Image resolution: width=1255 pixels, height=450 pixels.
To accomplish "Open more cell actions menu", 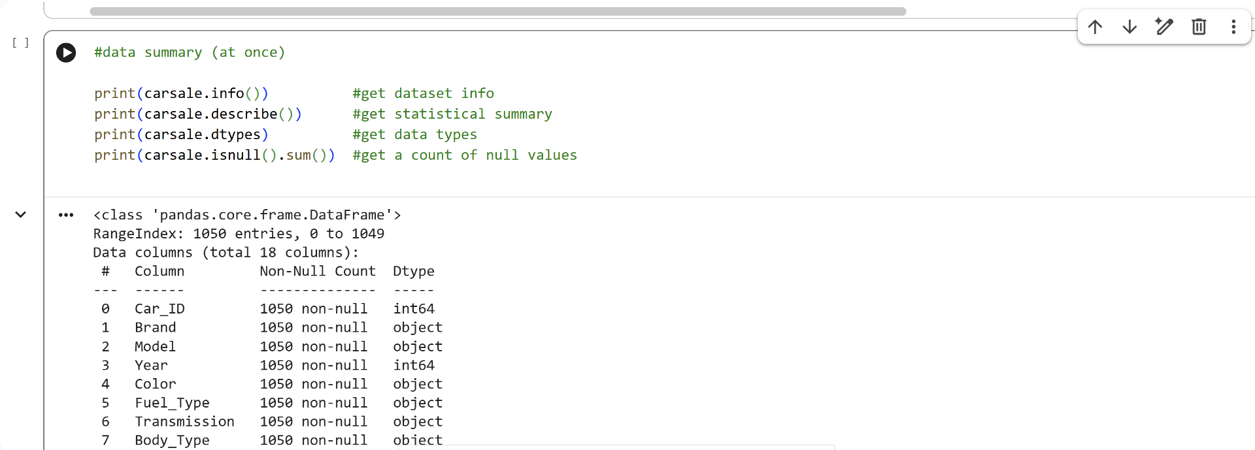I will pyautogui.click(x=1233, y=27).
